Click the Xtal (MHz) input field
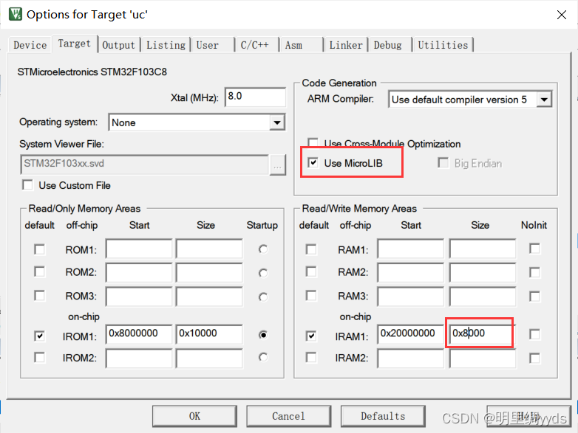578x433 pixels. [255, 97]
